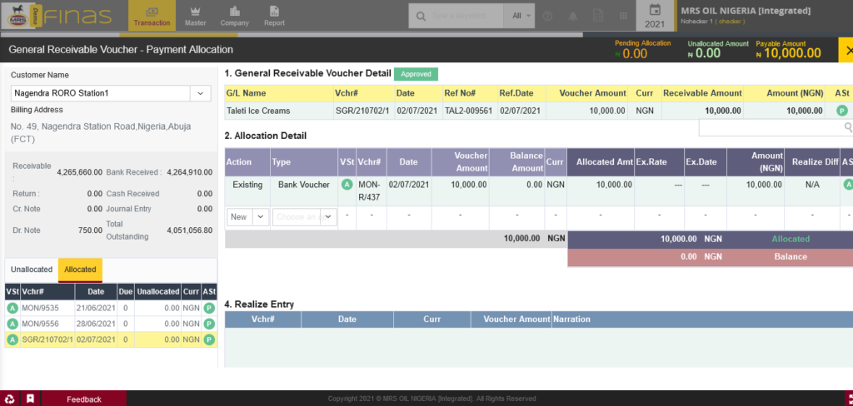Click the Allocated Amt column header
The image size is (853, 406).
[601, 162]
